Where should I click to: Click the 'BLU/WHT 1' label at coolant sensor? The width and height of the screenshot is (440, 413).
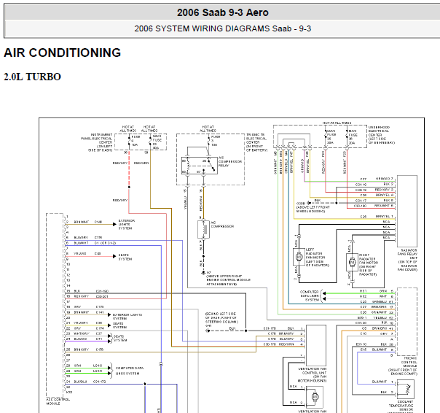tap(382, 382)
